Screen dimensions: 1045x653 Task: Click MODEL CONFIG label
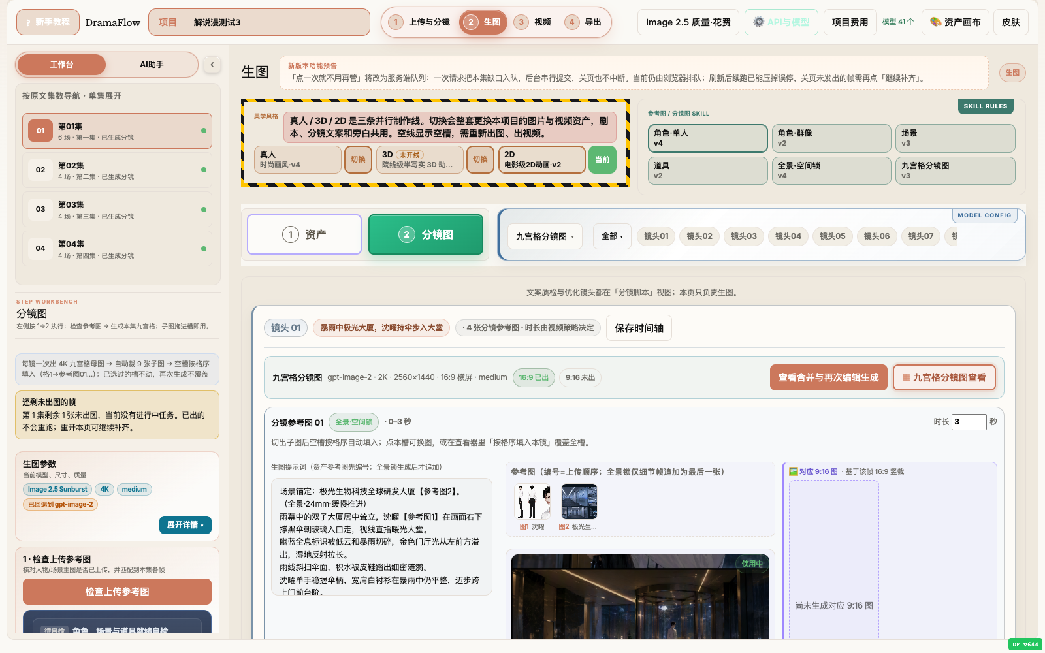pyautogui.click(x=984, y=215)
